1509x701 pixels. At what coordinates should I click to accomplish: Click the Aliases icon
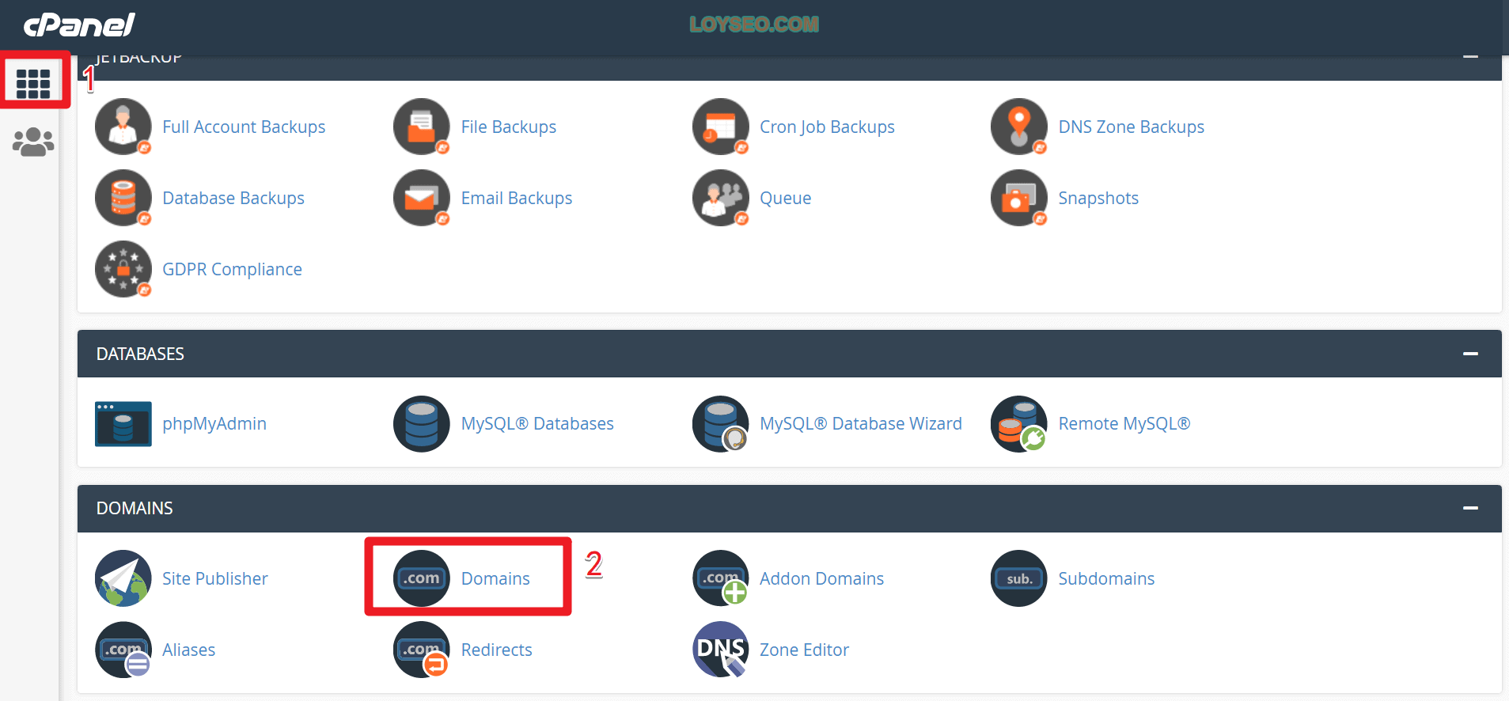point(123,650)
